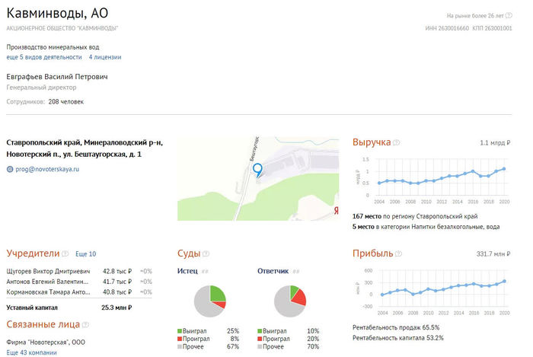This screenshot has height=357, width=533.
Task: Open 'Еще 10' founders link
Action: click(x=85, y=254)
